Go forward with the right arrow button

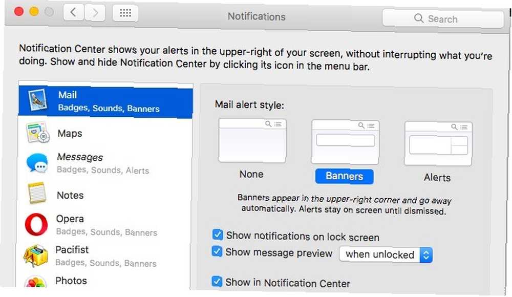coord(95,13)
